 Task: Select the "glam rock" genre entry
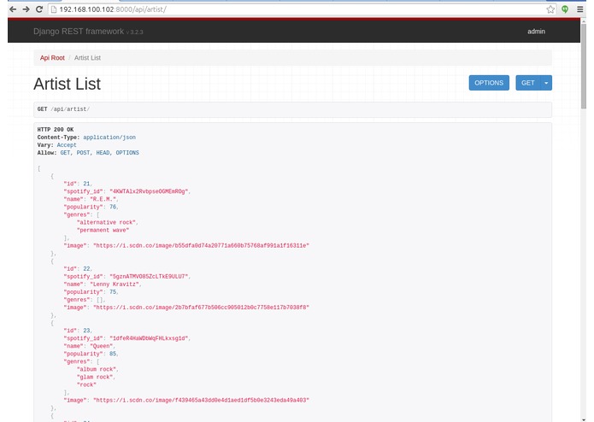point(95,377)
